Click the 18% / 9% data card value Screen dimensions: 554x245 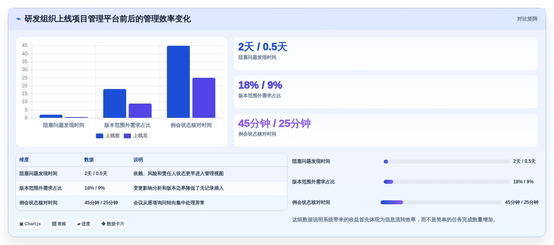pos(260,85)
